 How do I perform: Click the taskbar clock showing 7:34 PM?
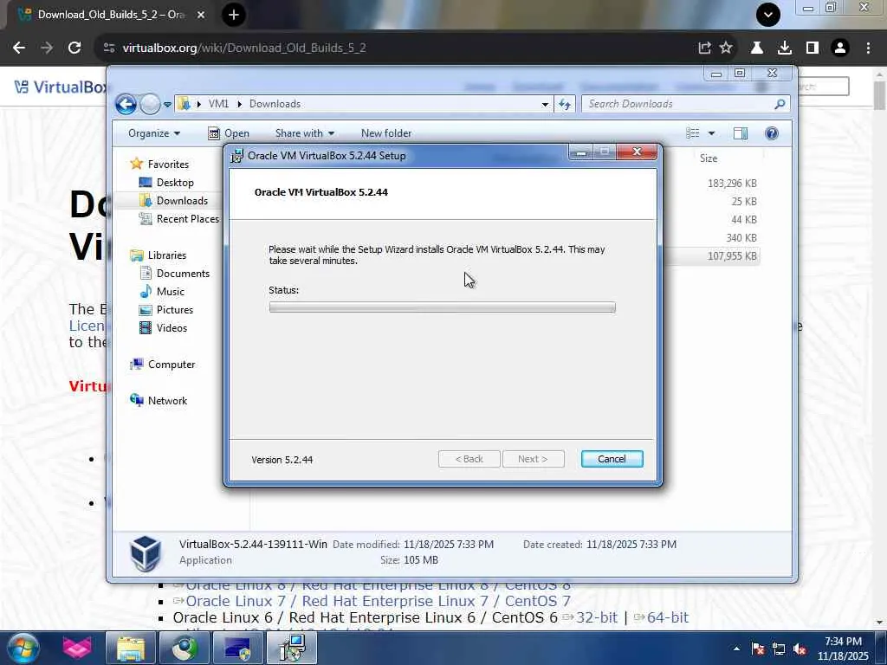tap(843, 649)
